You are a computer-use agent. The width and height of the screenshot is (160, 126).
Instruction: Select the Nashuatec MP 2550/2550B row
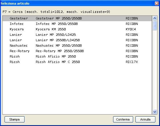pos(77,46)
